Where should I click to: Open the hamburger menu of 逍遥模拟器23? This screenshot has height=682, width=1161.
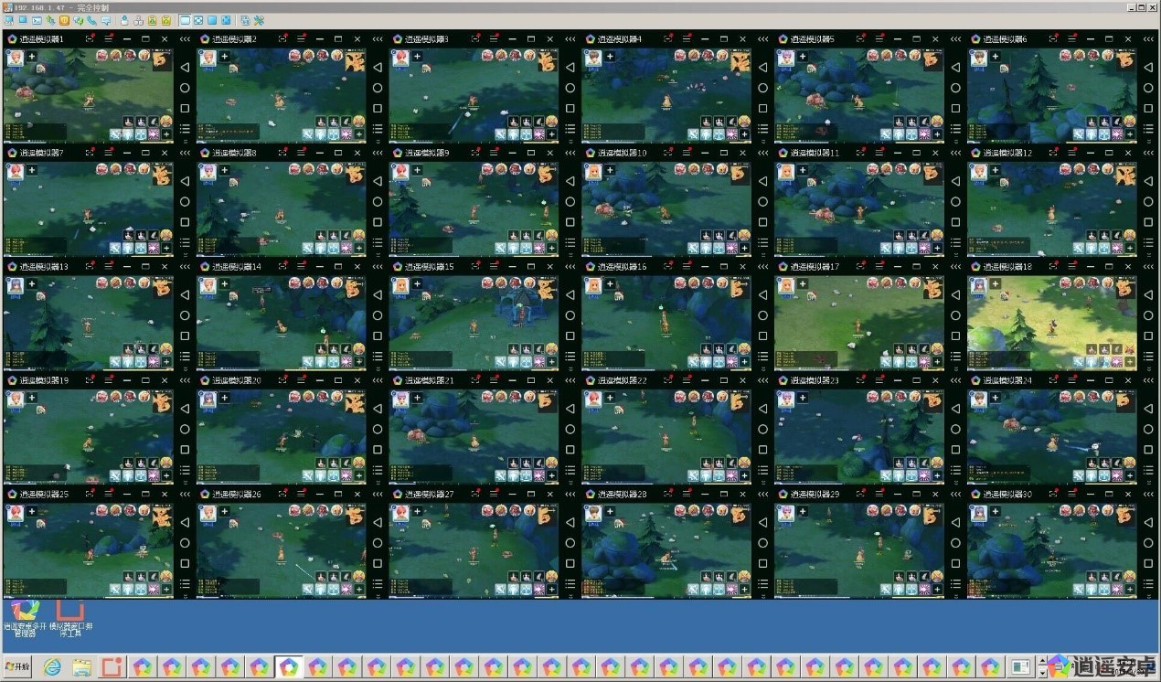point(879,379)
